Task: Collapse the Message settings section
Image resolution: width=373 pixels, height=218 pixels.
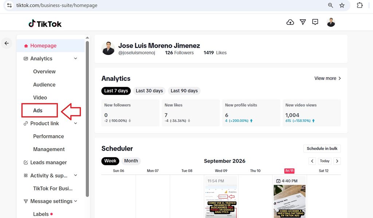Action: (75, 201)
